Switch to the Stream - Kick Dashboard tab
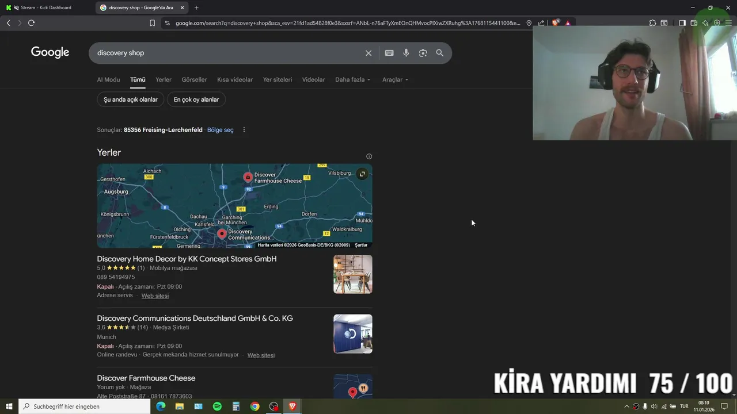This screenshot has width=737, height=414. (x=46, y=7)
